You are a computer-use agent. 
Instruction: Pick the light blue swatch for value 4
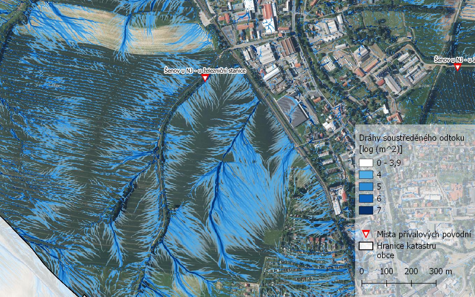tap(366, 175)
